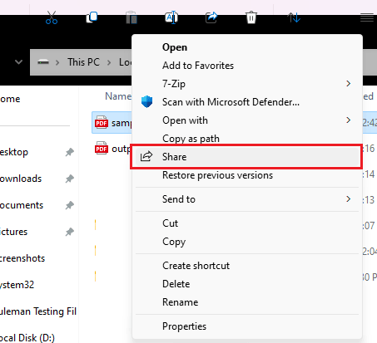Open the view layout lines icon

(367, 17)
